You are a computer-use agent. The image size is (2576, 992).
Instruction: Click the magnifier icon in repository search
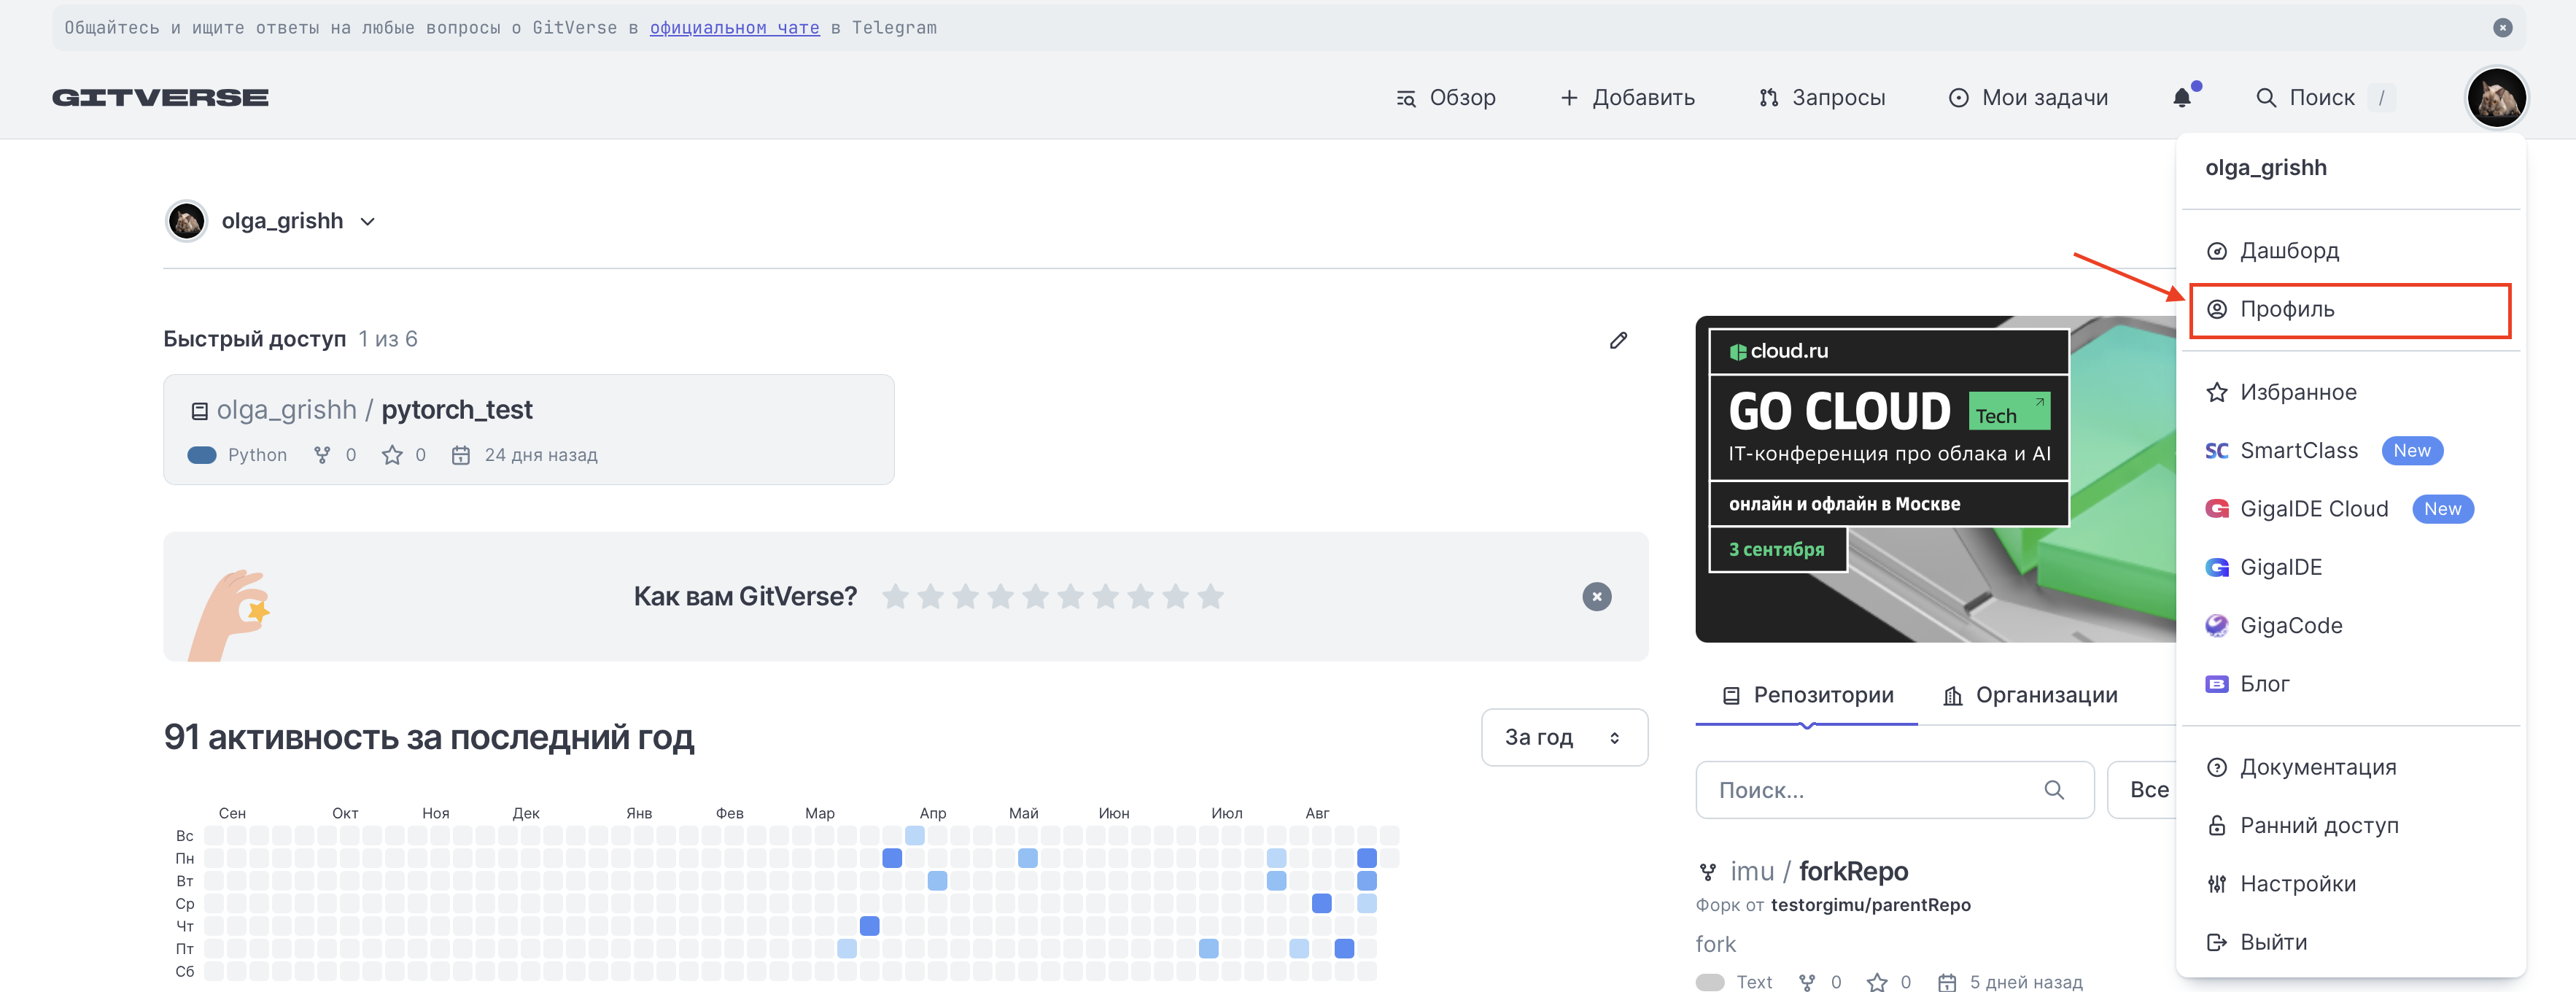tap(2053, 789)
